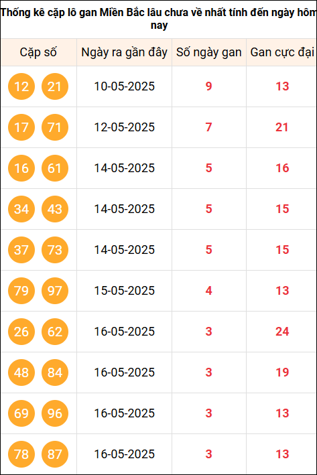Select the orange 71 ball
The width and height of the screenshot is (317, 475).
click(55, 127)
